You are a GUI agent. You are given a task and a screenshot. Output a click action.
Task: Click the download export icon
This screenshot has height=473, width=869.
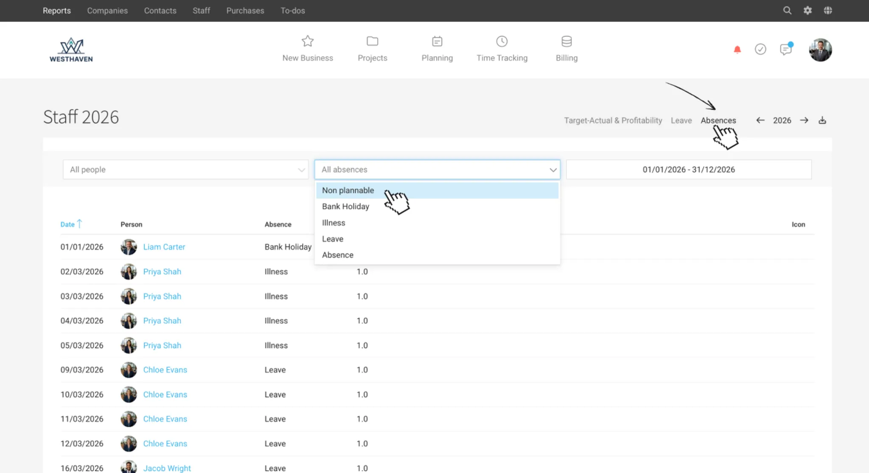pos(822,120)
